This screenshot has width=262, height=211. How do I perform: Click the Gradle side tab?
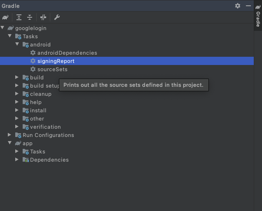click(258, 16)
